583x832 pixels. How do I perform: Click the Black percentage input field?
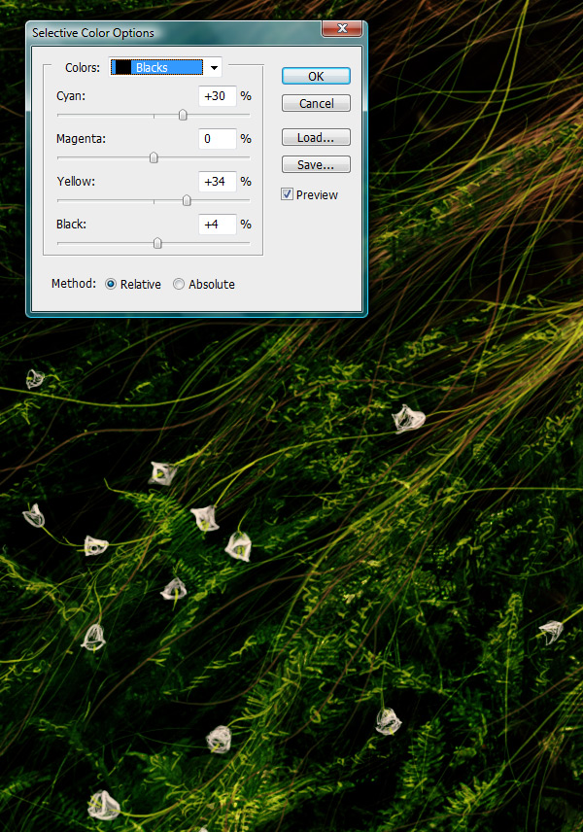click(217, 225)
